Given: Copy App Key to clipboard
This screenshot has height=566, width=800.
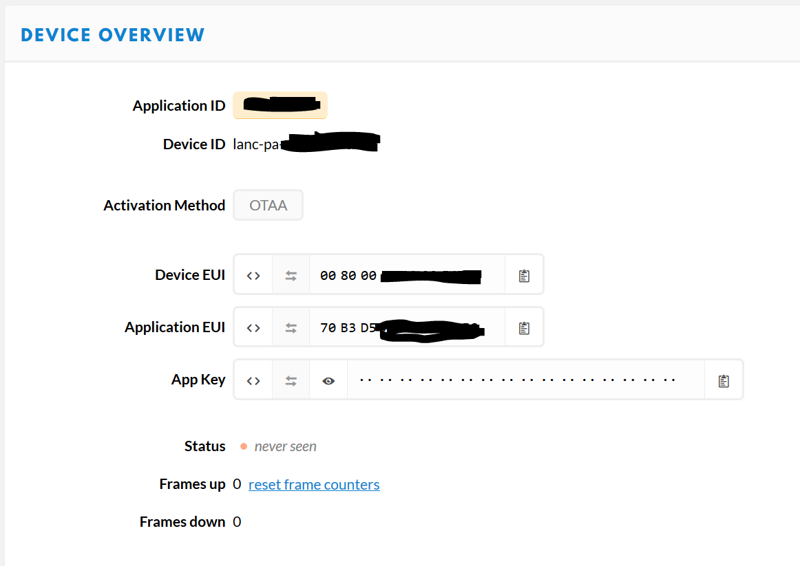Looking at the screenshot, I should tap(724, 380).
